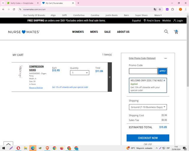Viewport: 189px width, 151px height.
Task: Open the notification center icon
Action: click(185, 148)
